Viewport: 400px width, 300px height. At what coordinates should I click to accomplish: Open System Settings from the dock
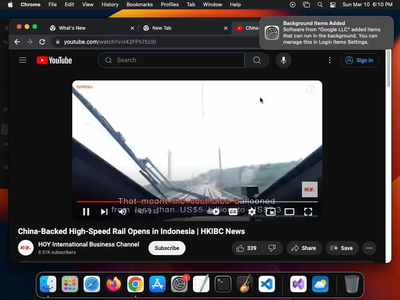coord(179,284)
